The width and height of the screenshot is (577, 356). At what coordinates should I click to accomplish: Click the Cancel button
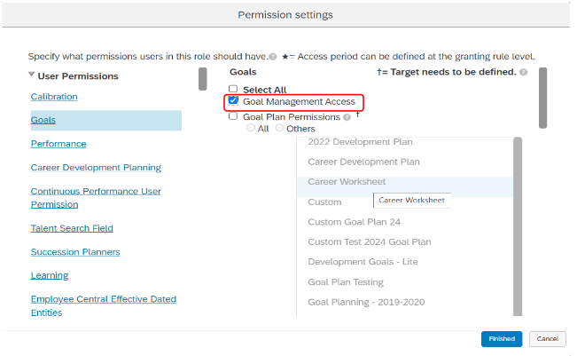548,338
